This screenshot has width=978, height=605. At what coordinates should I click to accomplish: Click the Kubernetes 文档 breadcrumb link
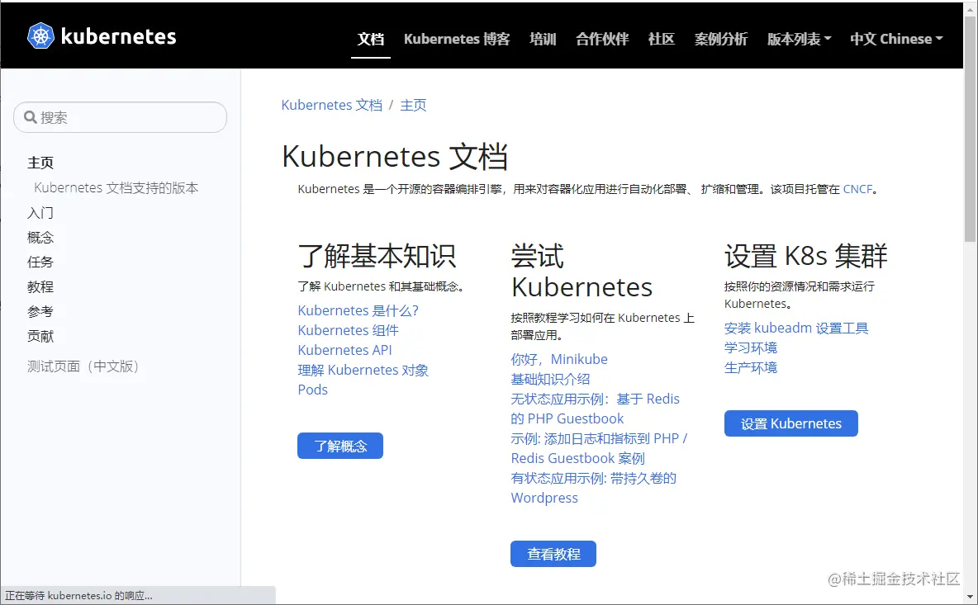332,105
